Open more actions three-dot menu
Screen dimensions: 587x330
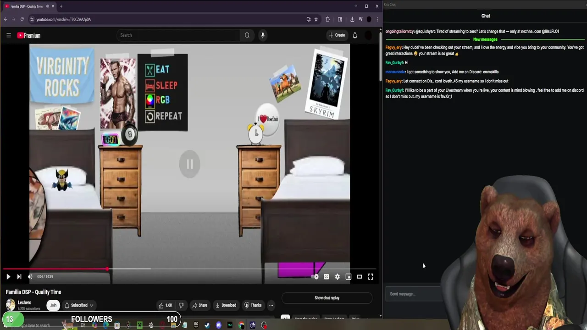coord(271,305)
